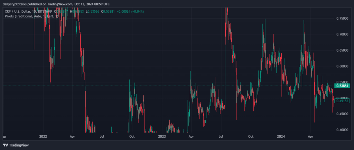The height and width of the screenshot is (150, 354).
Task: Click the Apr label right after 2024
Action: [x=311, y=136]
